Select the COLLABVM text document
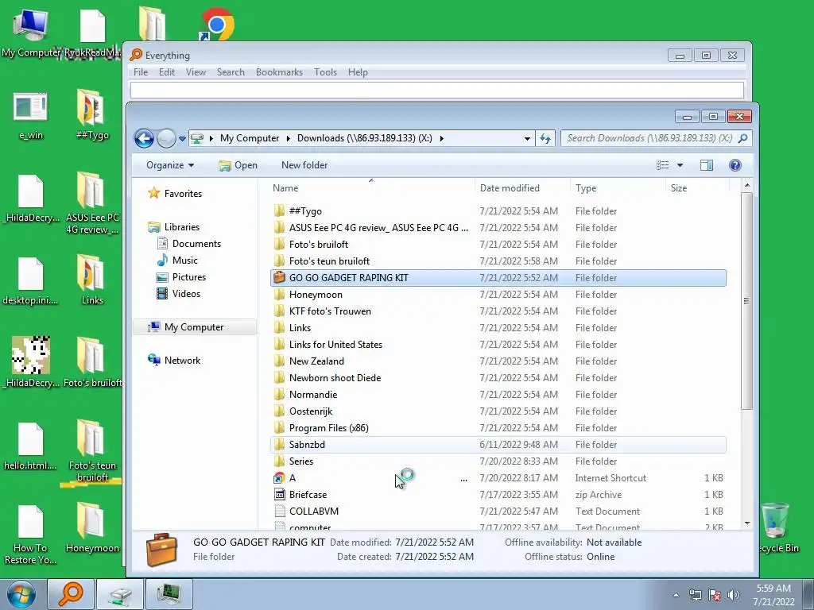 [x=498, y=511]
